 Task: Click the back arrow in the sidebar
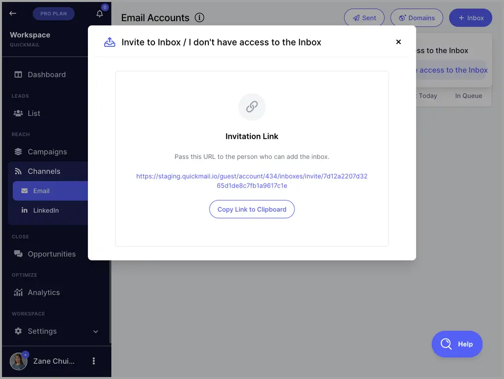point(13,13)
